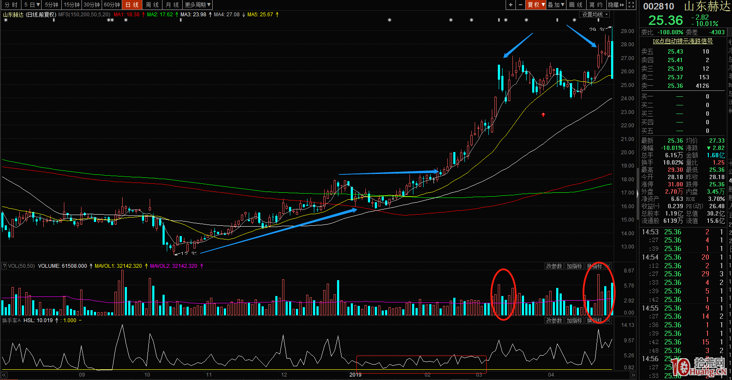The image size is (732, 380).
Task: Zoom in chart with the plus button
Action: 511,5
